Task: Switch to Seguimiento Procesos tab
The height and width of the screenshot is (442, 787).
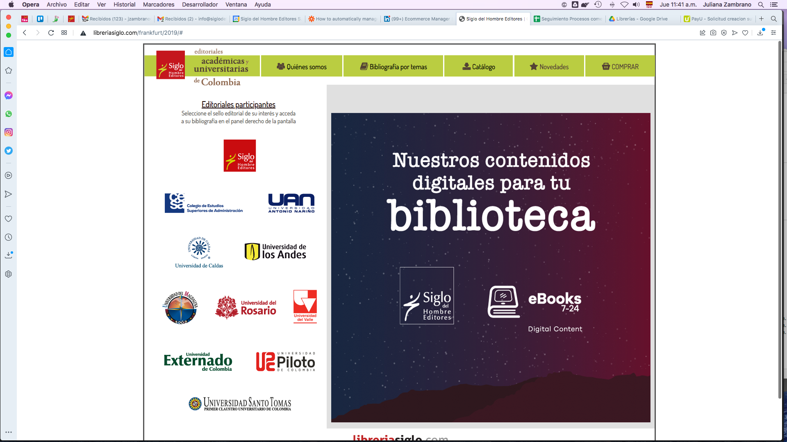Action: click(x=568, y=19)
